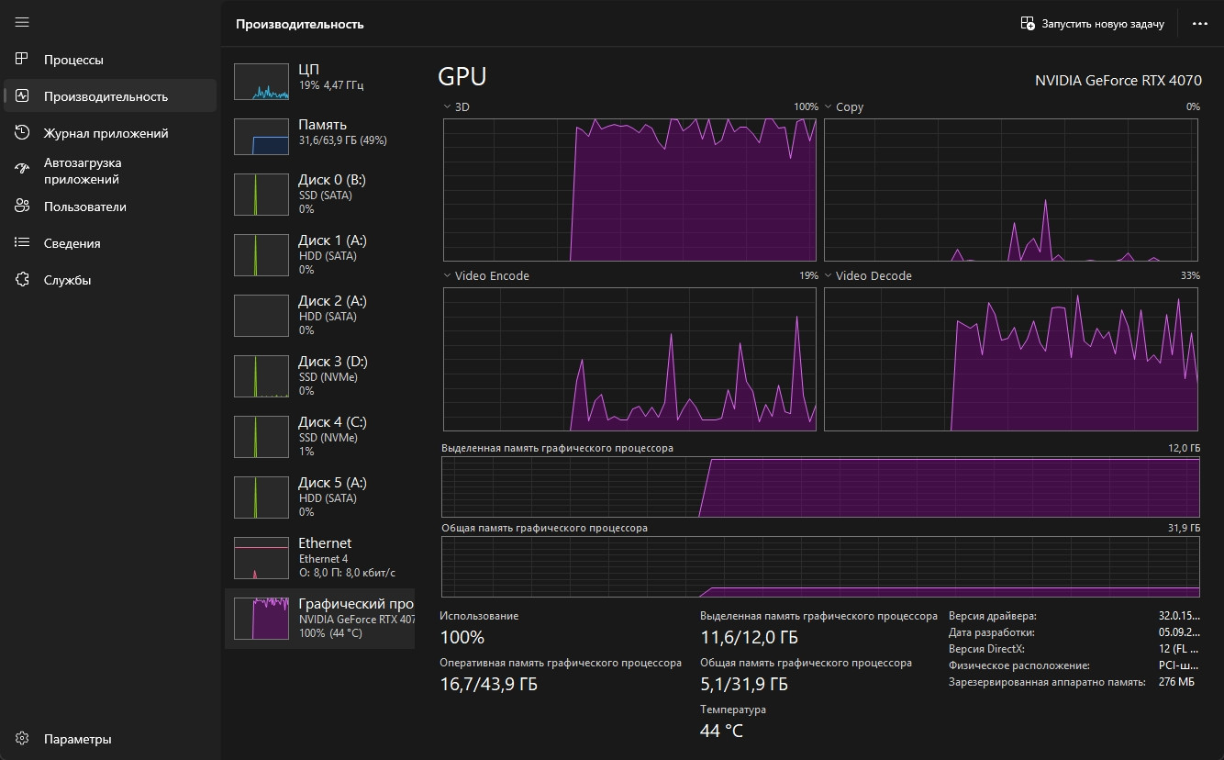Click the three-dots more options button

(x=1199, y=24)
